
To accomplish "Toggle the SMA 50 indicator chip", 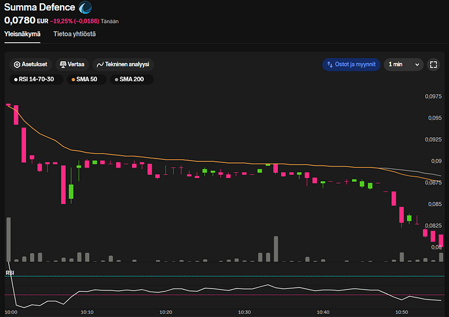I will tap(87, 79).
